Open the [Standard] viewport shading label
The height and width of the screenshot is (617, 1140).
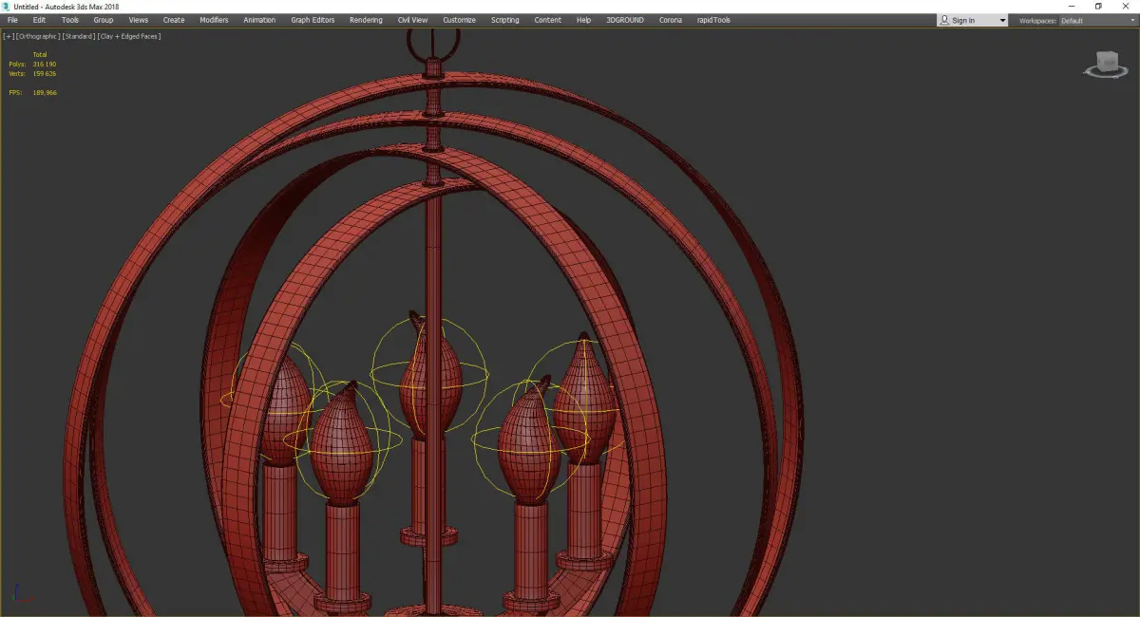pyautogui.click(x=79, y=36)
